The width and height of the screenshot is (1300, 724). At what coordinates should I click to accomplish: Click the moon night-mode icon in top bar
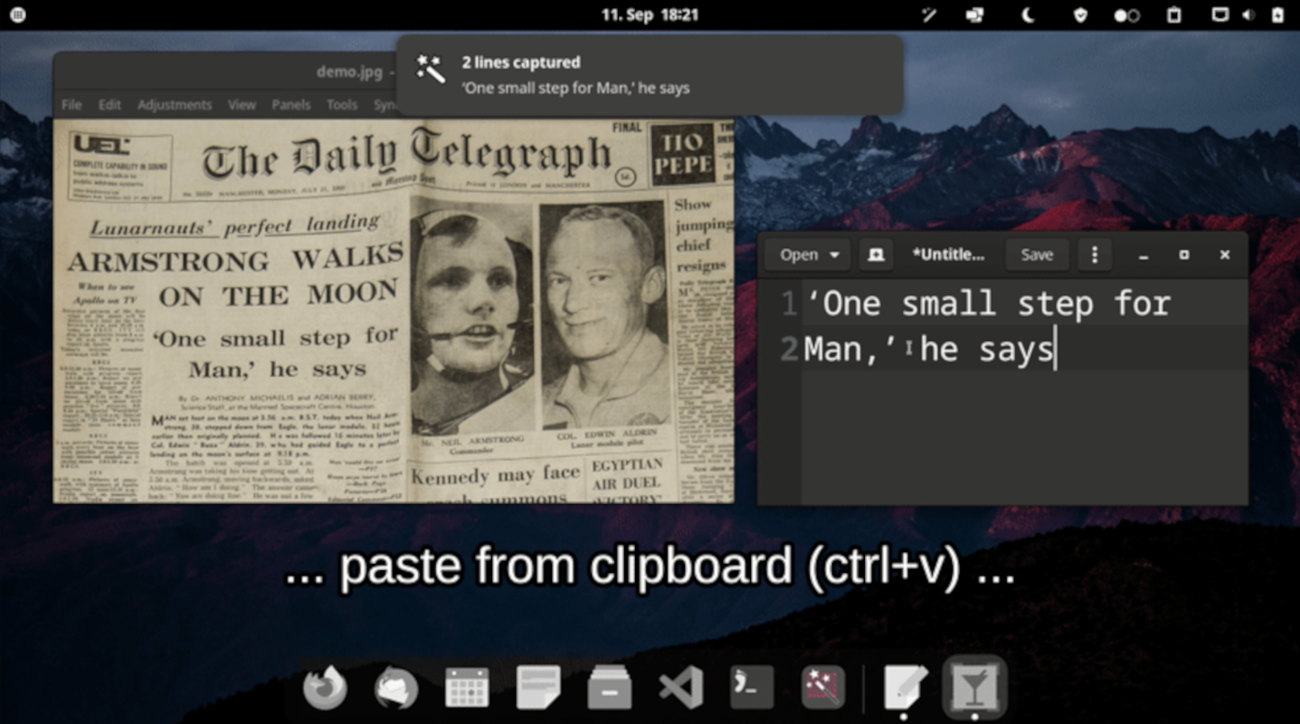point(1028,14)
